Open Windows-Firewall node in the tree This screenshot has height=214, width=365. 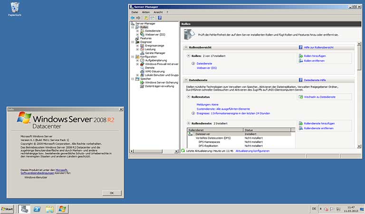click(162, 64)
